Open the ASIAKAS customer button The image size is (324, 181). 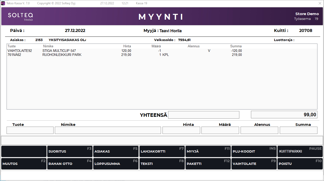coord(116,152)
